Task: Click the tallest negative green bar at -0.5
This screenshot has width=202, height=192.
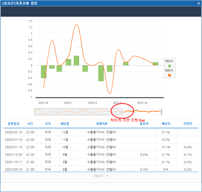Action: point(101,73)
